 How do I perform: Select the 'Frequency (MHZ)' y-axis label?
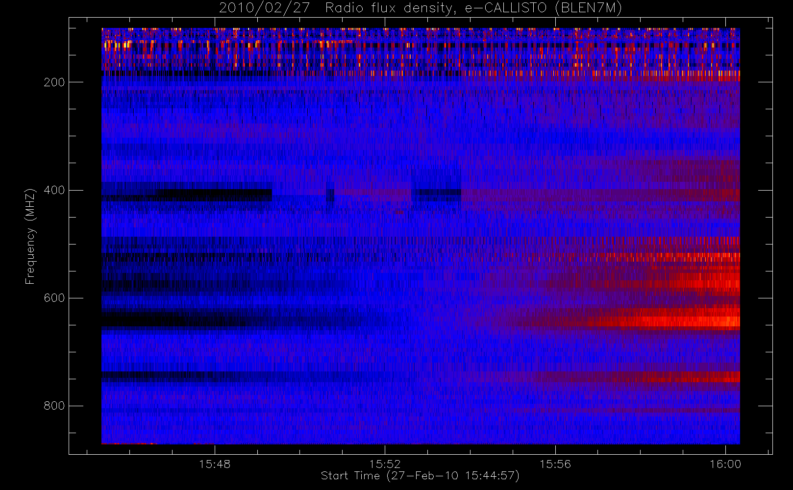(x=30, y=236)
